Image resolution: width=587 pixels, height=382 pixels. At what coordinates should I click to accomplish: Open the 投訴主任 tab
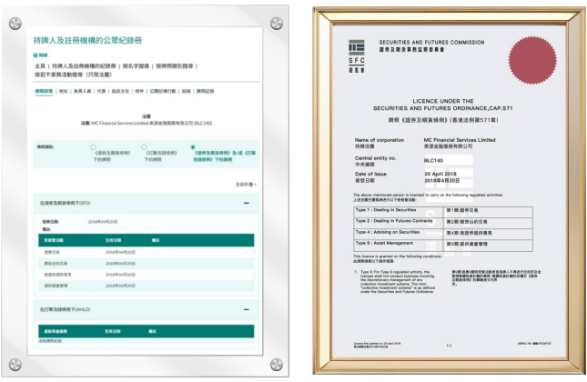tap(120, 91)
